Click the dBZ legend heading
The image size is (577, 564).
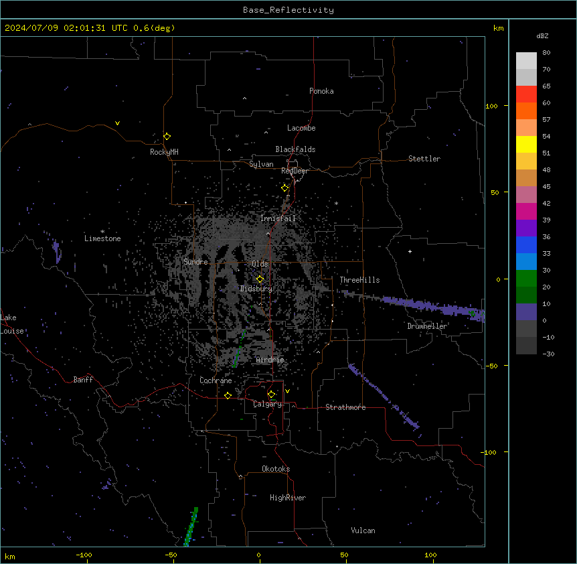point(542,36)
